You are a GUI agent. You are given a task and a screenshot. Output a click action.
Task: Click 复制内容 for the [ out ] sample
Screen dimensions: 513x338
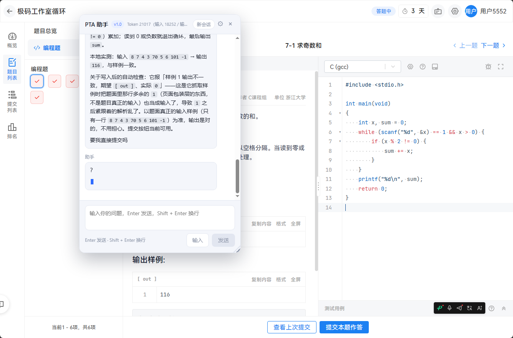coord(261,279)
